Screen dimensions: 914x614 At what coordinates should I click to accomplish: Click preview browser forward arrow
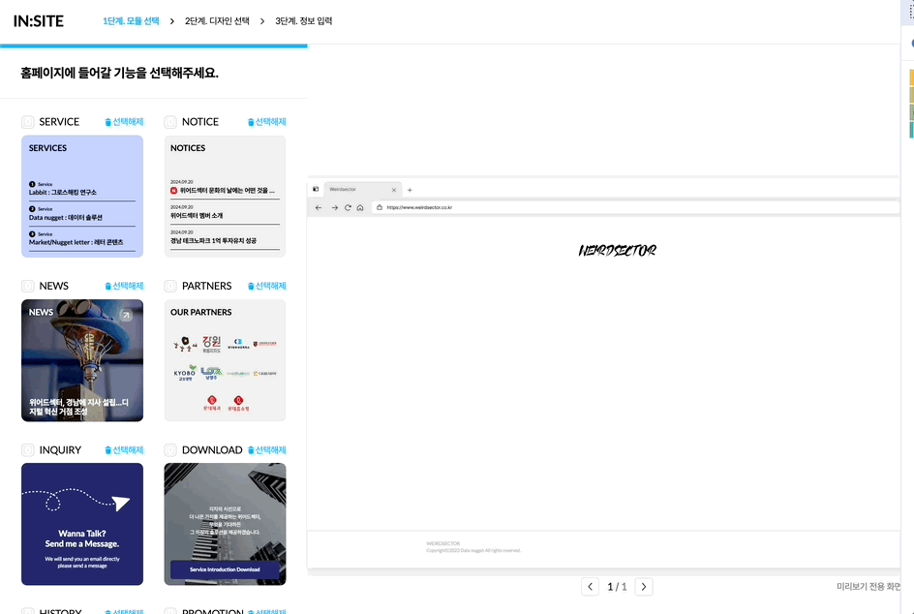coord(335,207)
